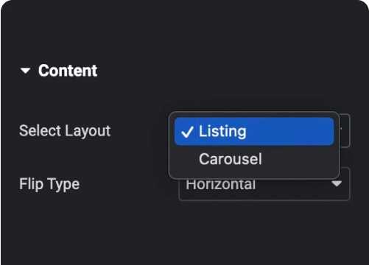The height and width of the screenshot is (265, 369).
Task: Choose Listing from the layout options
Action: pos(254,131)
